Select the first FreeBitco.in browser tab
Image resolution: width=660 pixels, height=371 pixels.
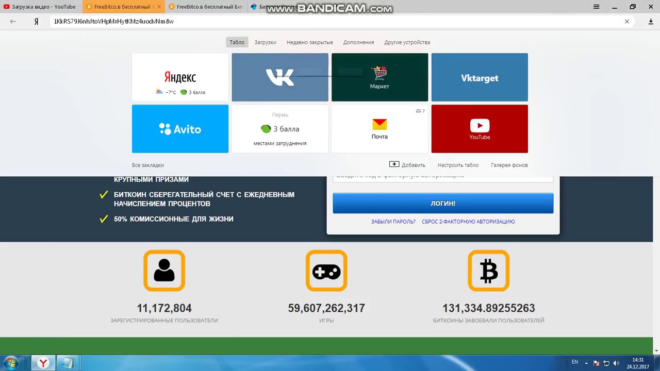tap(124, 7)
